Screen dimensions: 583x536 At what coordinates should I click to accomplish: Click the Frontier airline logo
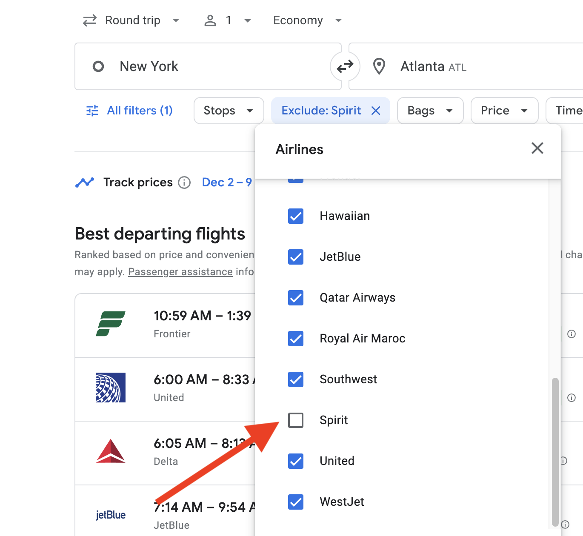point(111,324)
